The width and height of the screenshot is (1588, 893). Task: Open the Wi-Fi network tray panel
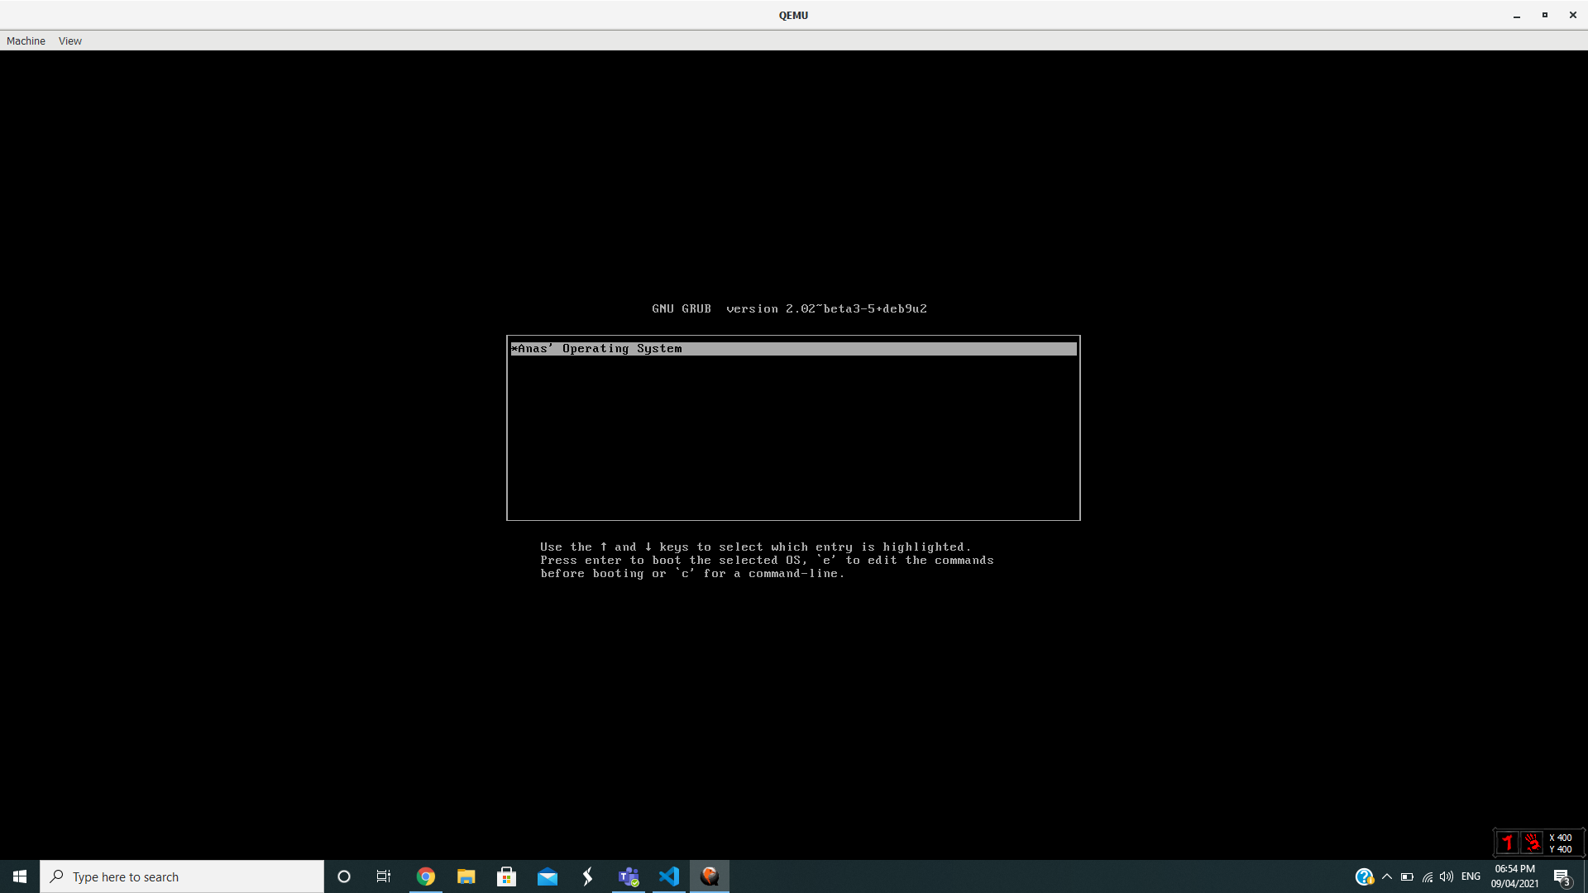point(1427,876)
